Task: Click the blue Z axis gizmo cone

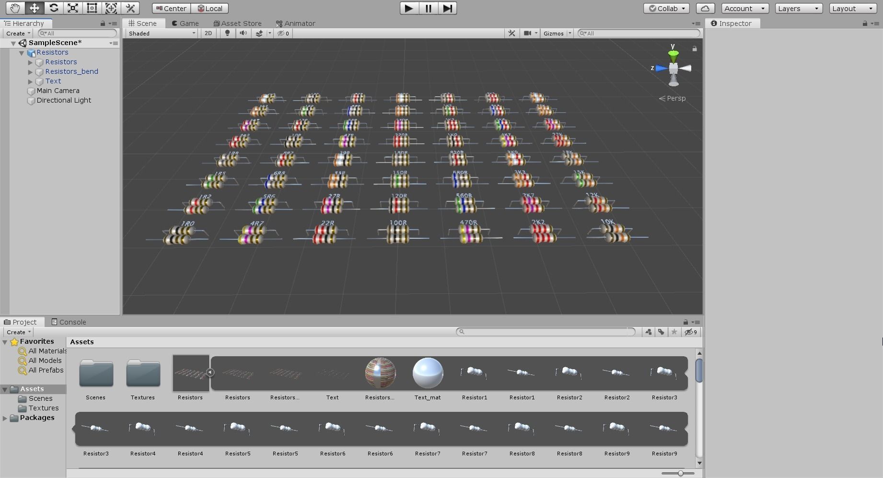Action: point(662,68)
